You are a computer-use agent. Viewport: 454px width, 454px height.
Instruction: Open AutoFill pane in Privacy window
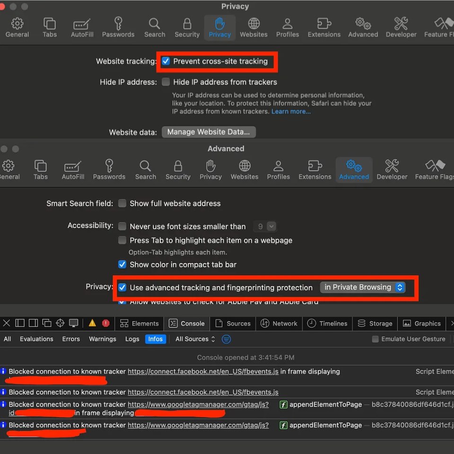point(82,27)
